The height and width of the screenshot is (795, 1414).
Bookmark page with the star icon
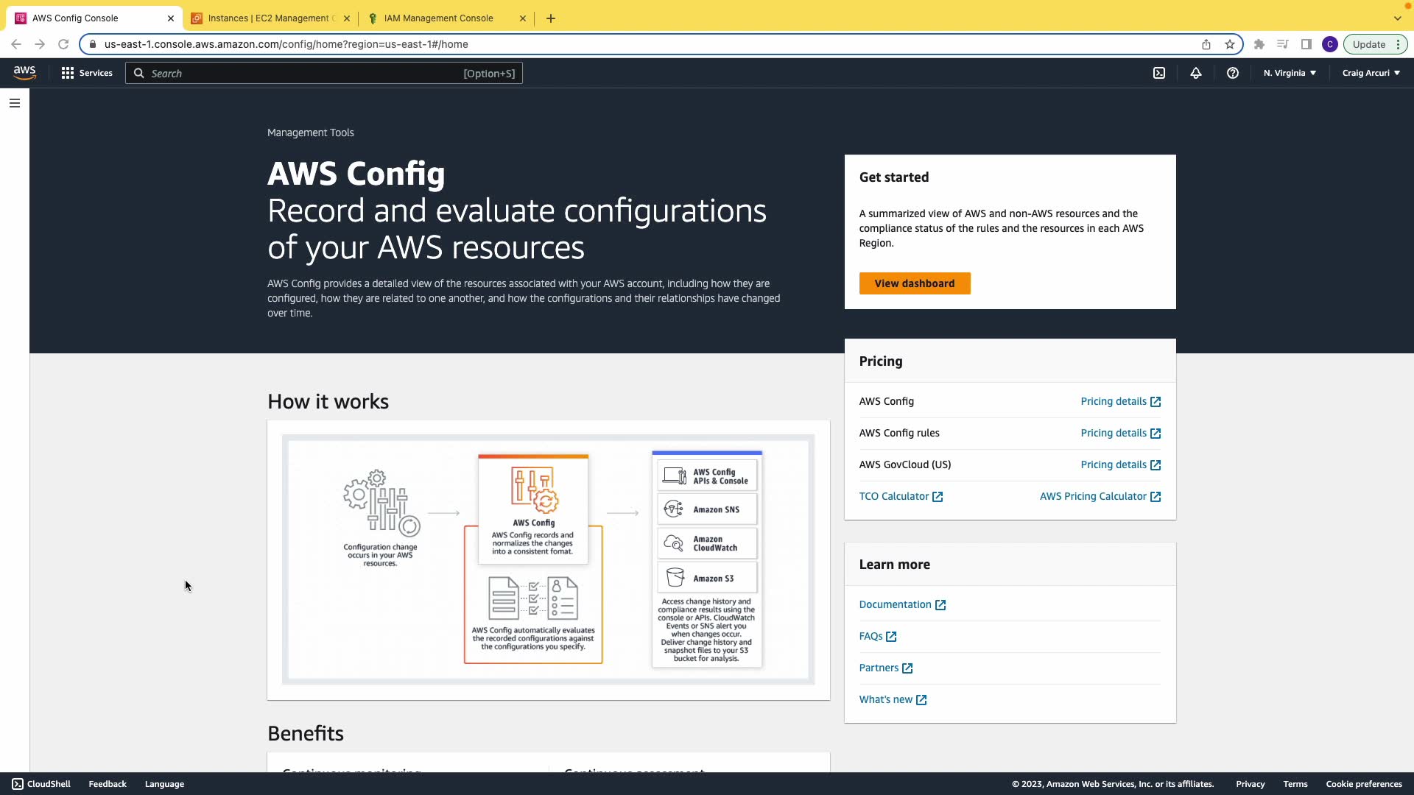[x=1230, y=44]
